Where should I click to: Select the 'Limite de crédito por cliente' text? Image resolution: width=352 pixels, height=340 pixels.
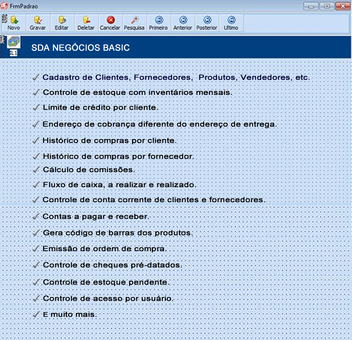tap(100, 108)
